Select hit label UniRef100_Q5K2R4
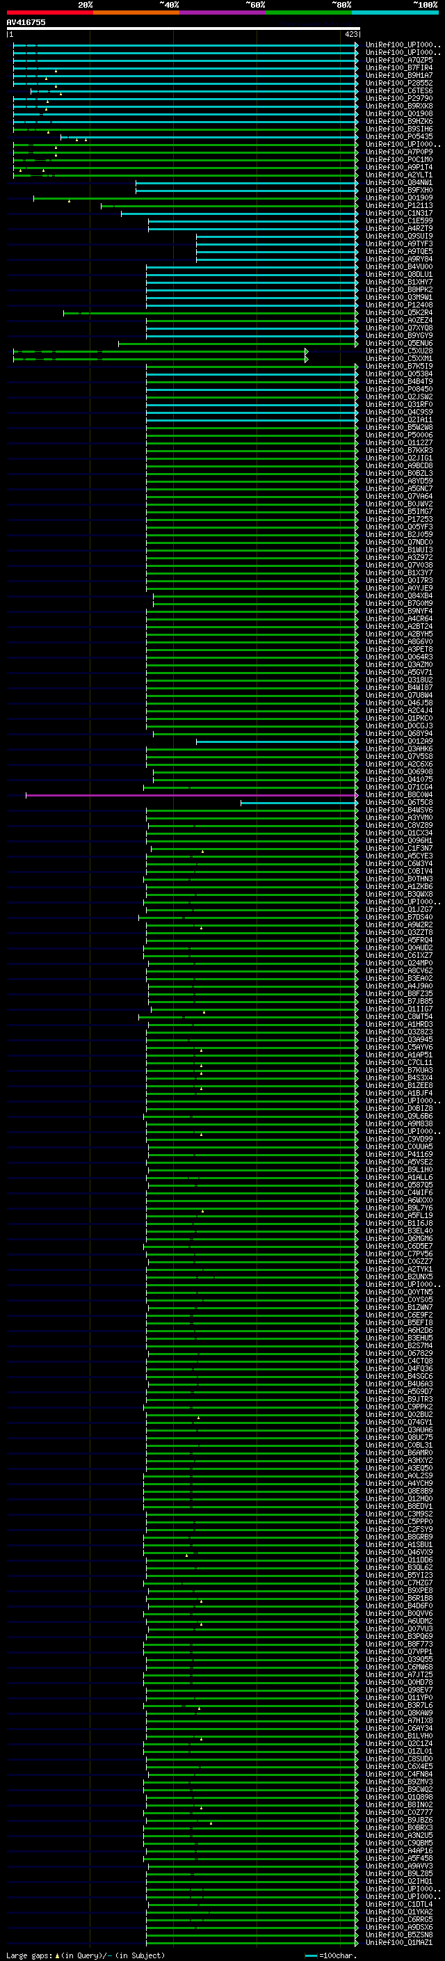Image resolution: width=445 pixels, height=1961 pixels. tap(399, 313)
